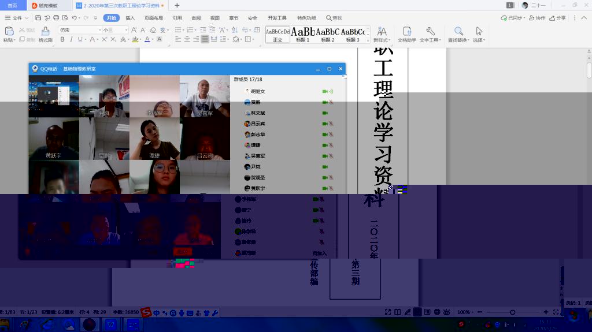Click the fullscreen icon in status bar

pos(388,312)
